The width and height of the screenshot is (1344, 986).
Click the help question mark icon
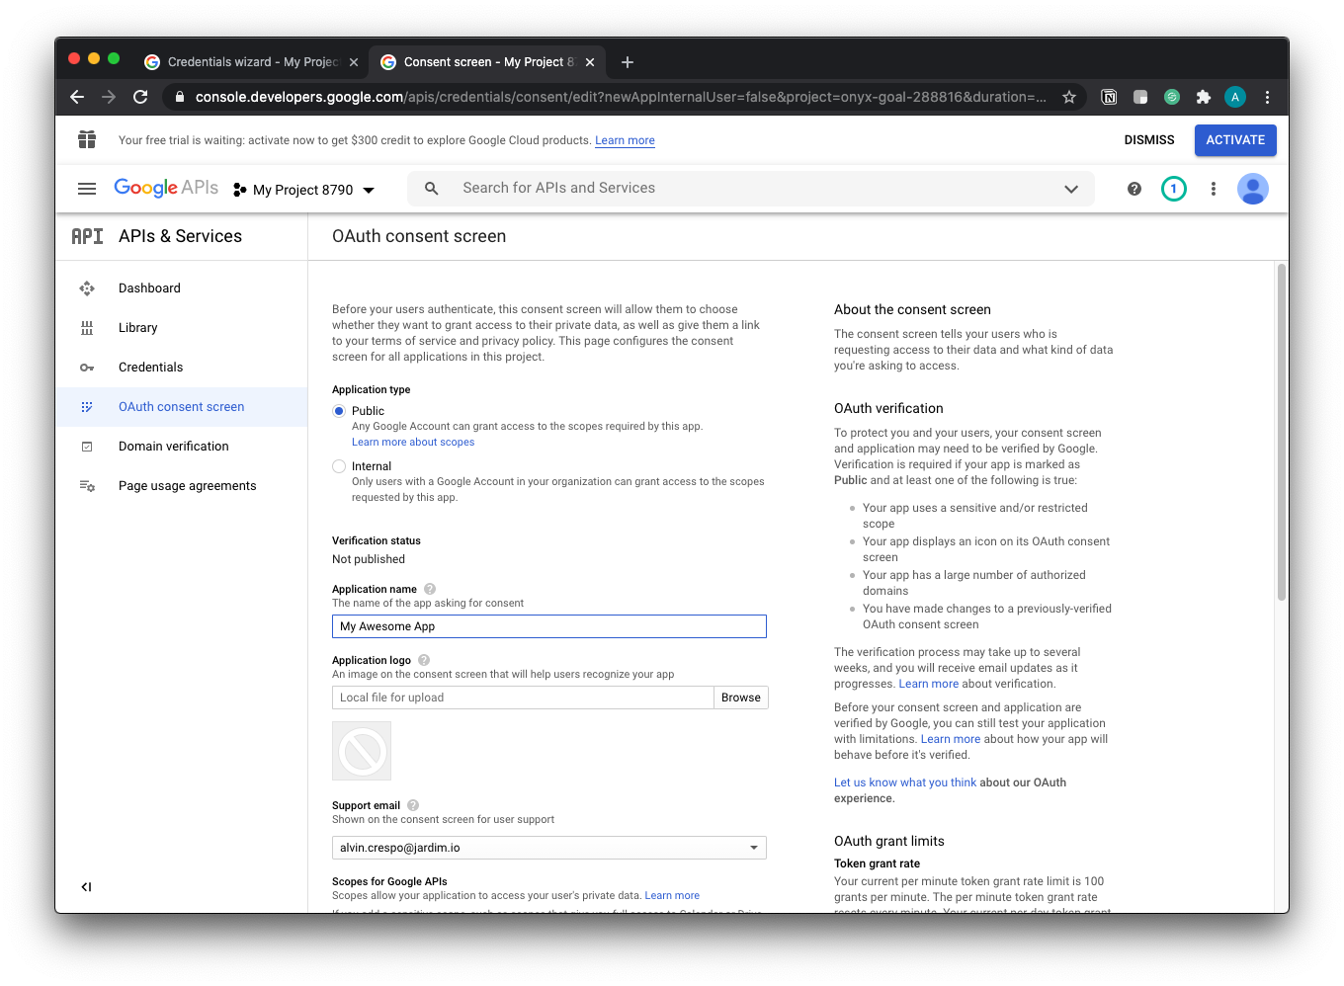1134,189
